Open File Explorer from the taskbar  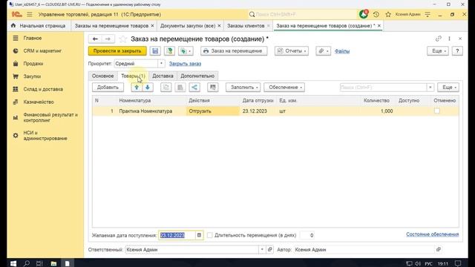[53, 263]
